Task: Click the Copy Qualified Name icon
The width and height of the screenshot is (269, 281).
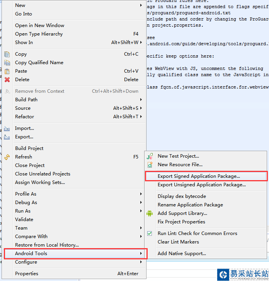Action: pos(7,63)
